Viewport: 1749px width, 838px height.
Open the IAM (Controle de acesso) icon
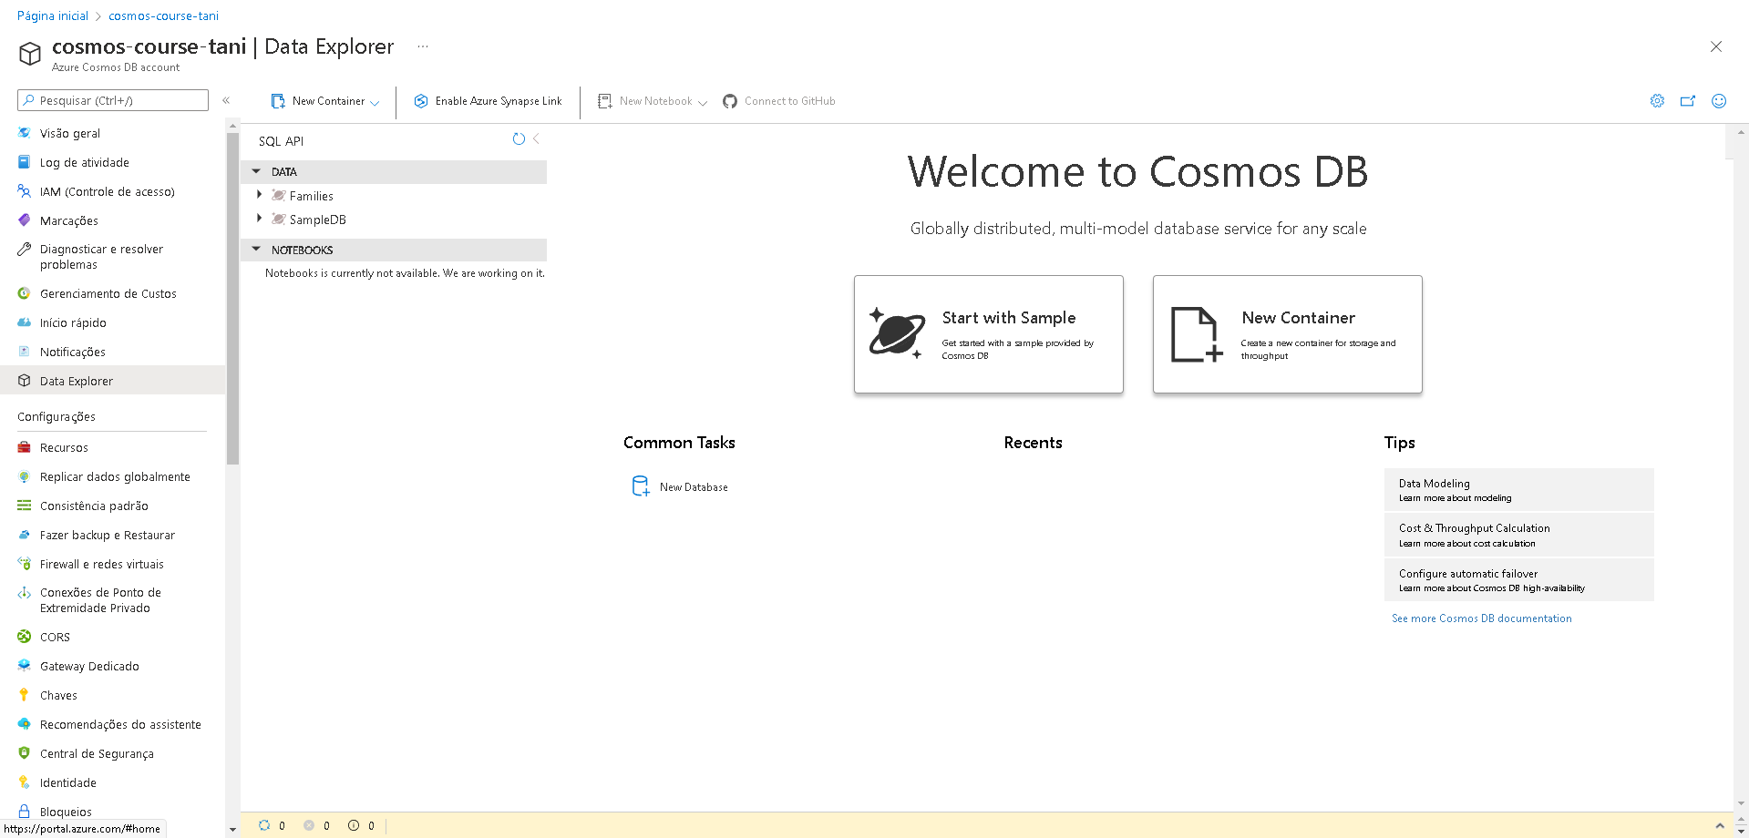[25, 191]
